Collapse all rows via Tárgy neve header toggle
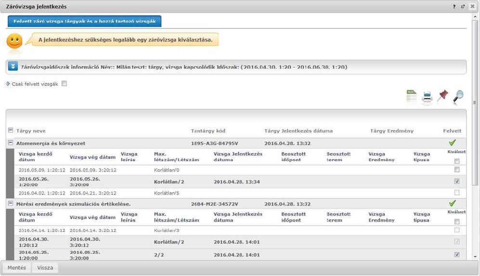The height and width of the screenshot is (276, 480). pyautogui.click(x=11, y=131)
